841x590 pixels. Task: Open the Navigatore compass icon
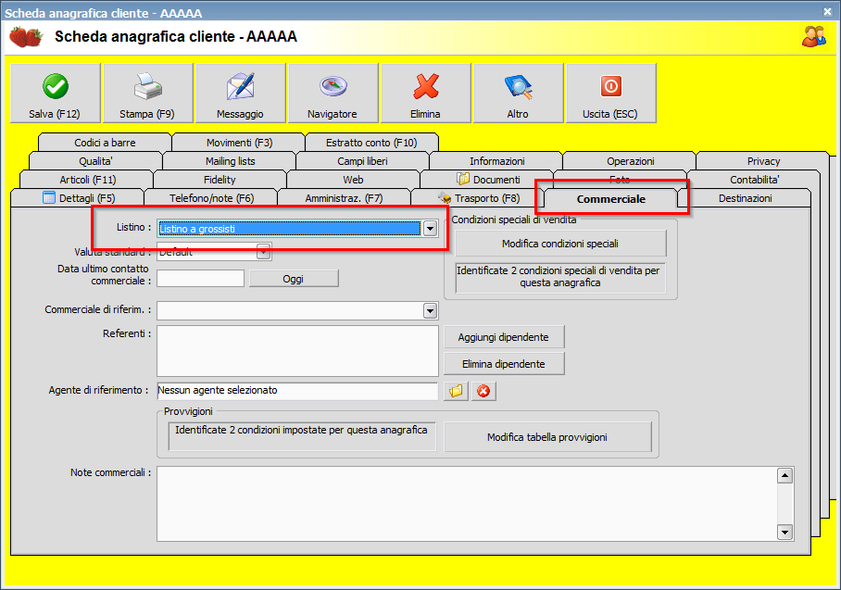333,86
